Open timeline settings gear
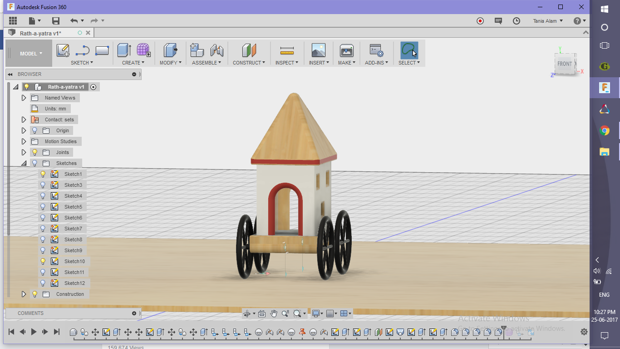This screenshot has width=620, height=349. pyautogui.click(x=584, y=332)
